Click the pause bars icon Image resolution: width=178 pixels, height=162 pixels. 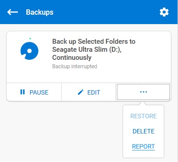click(22, 92)
